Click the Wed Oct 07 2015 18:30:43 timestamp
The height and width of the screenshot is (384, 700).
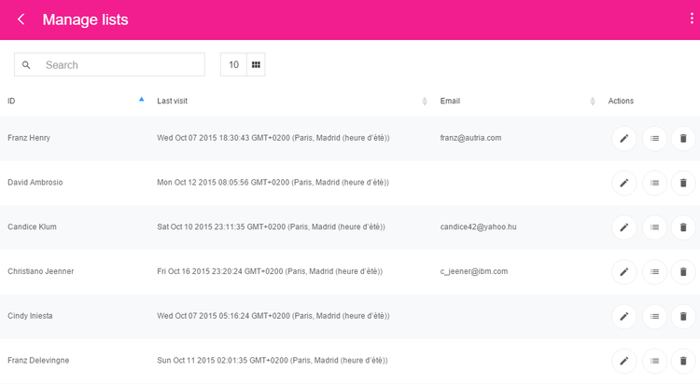coord(273,138)
